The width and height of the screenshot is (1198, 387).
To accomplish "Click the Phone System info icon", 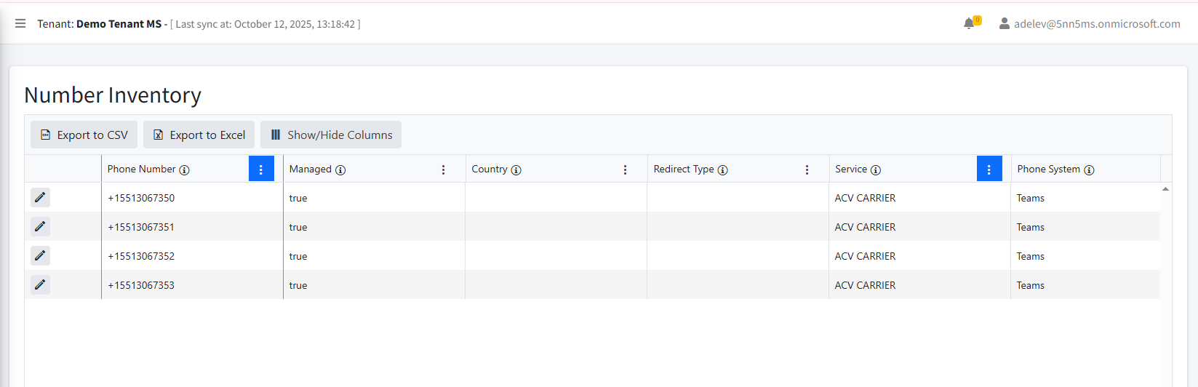I will point(1089,170).
